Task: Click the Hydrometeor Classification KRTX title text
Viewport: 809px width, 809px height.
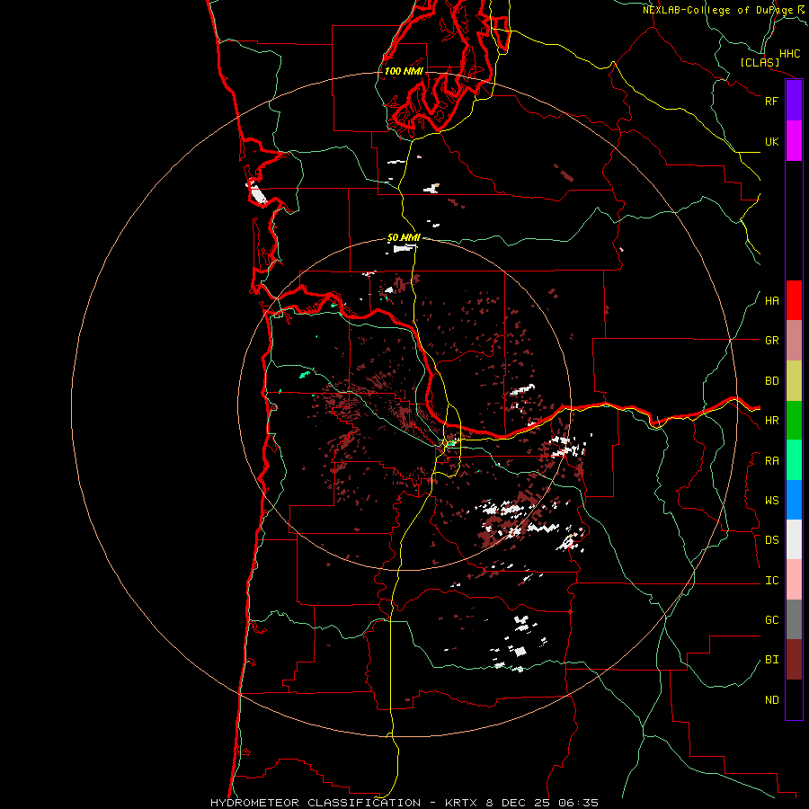Action: (x=404, y=803)
